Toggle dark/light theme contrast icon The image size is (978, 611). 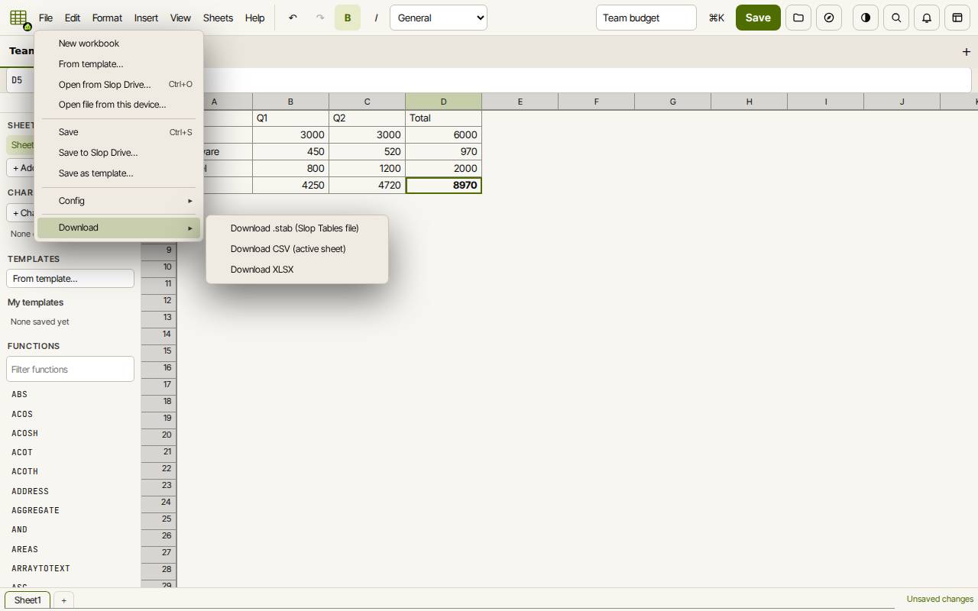(x=866, y=18)
